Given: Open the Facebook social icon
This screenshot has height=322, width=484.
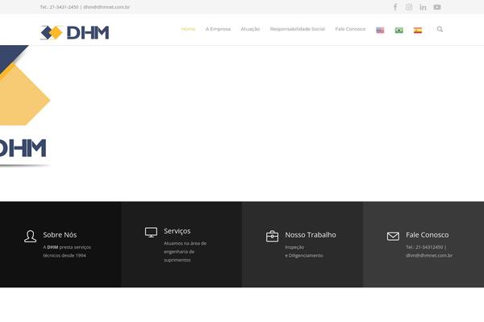Looking at the screenshot, I should pos(395,6).
